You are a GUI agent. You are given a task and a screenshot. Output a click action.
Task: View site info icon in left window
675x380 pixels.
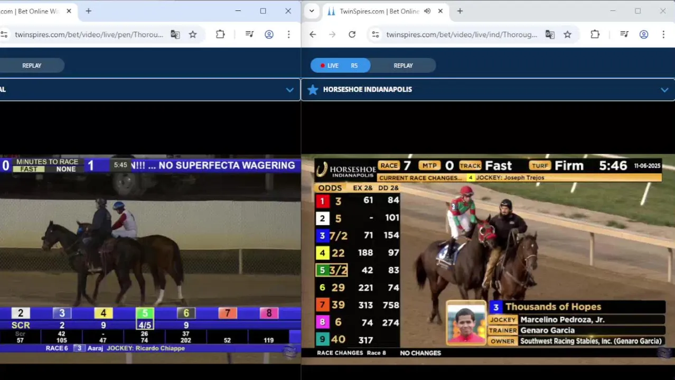[x=4, y=34]
